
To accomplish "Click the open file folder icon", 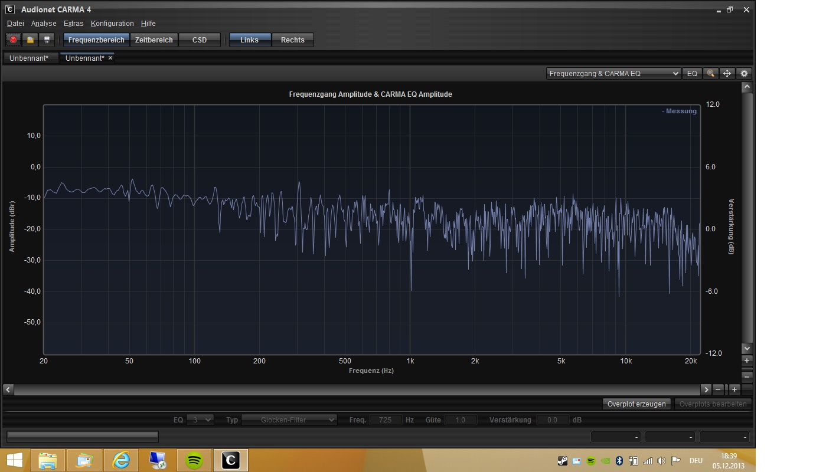I will [x=30, y=40].
